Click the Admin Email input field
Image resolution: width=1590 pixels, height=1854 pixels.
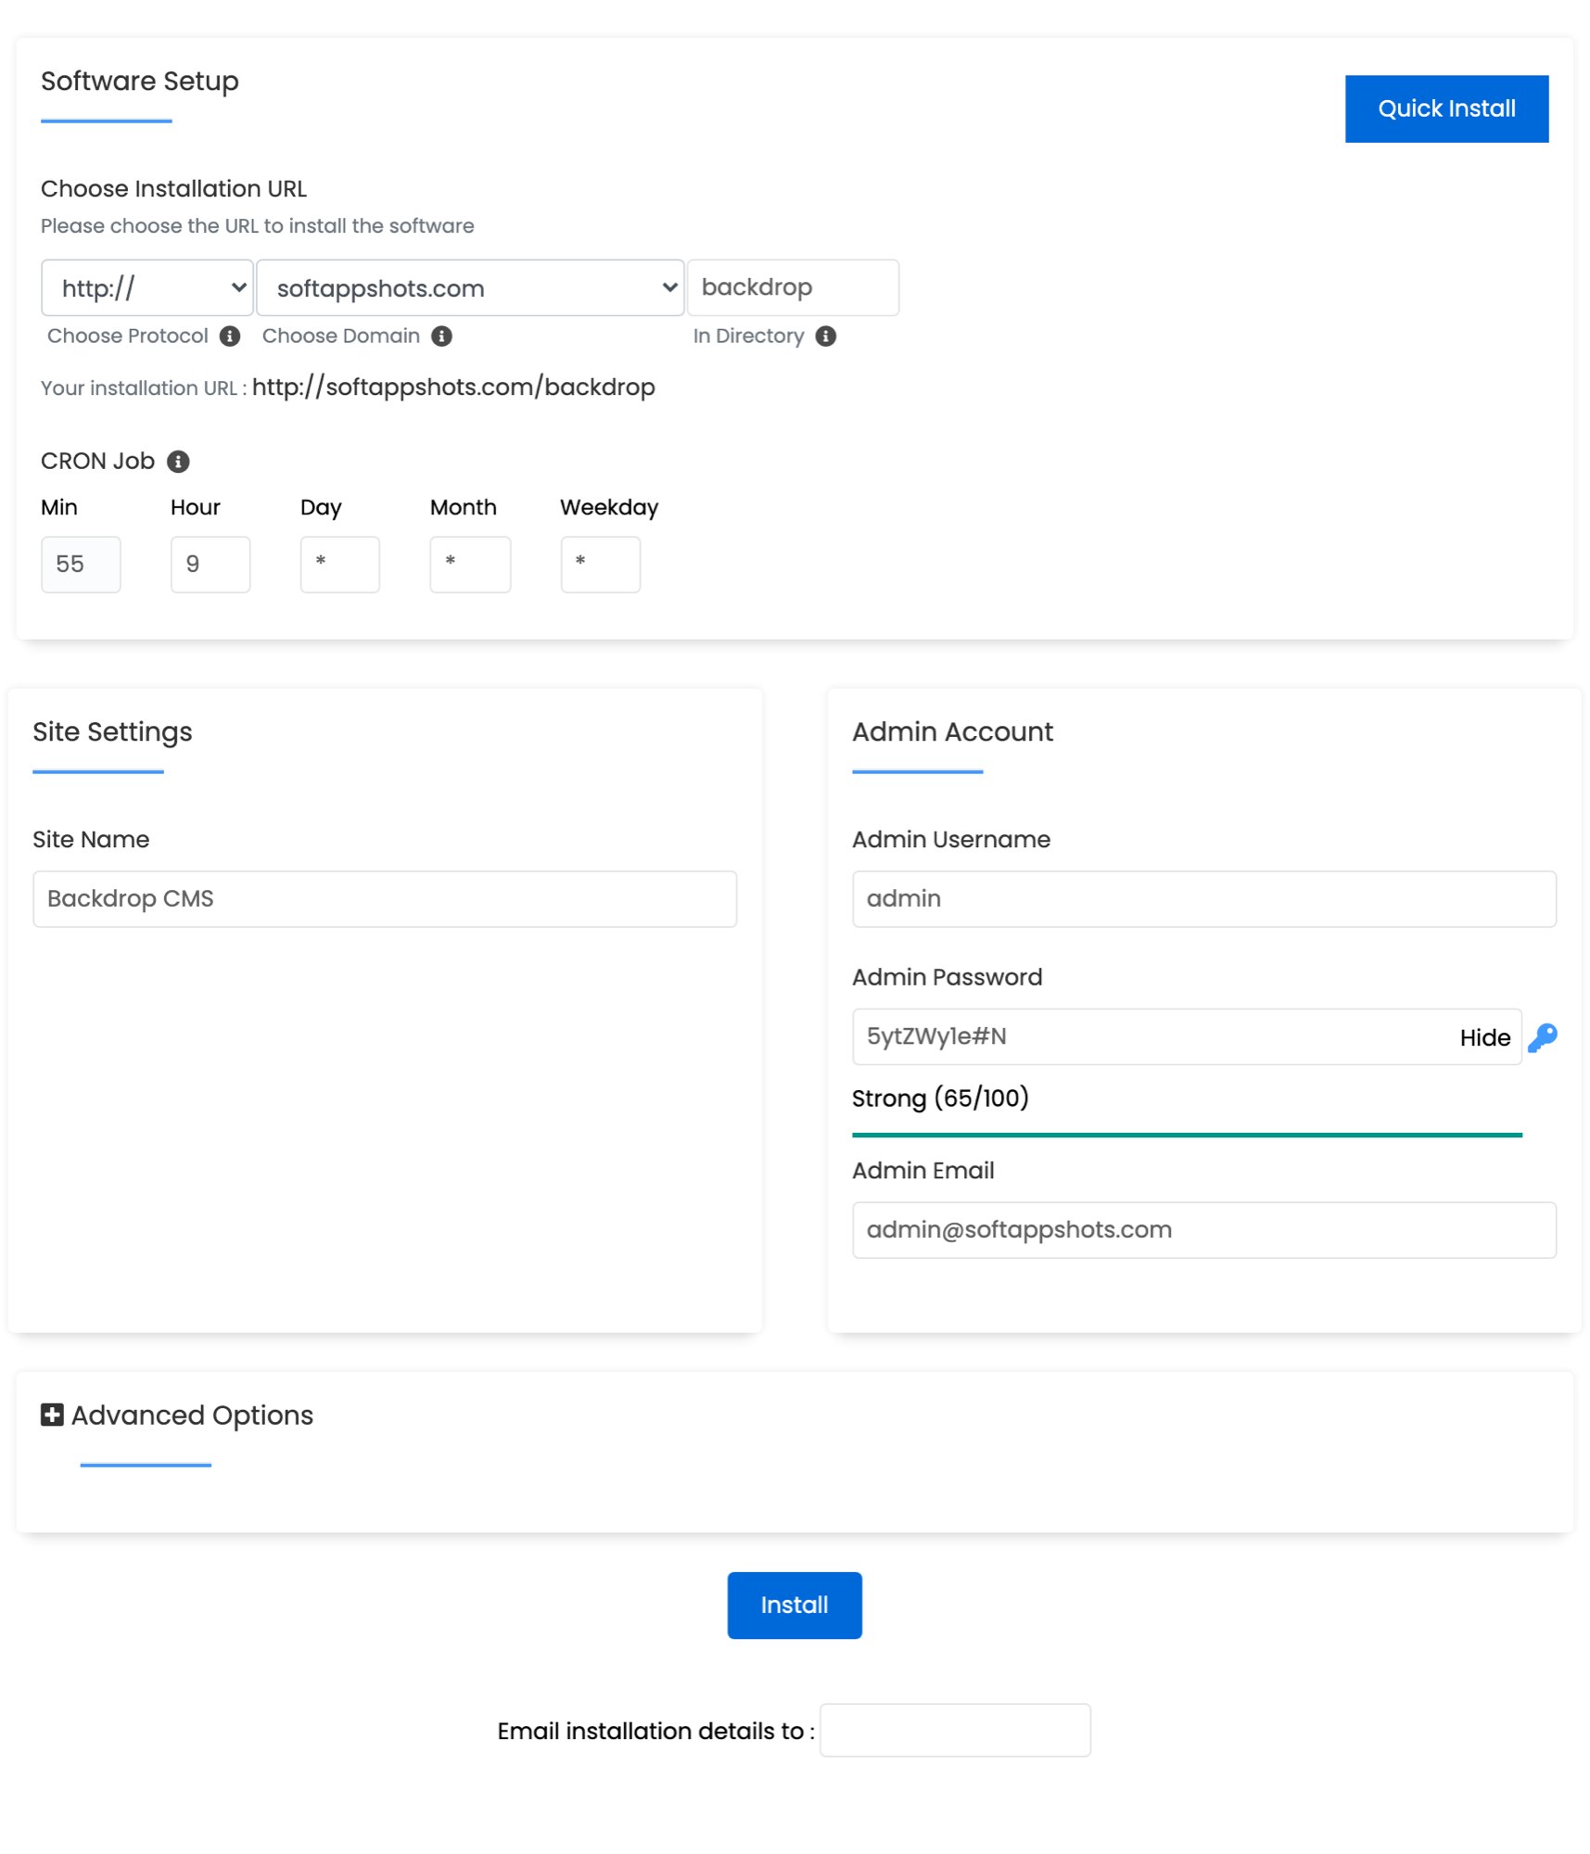(x=1203, y=1229)
